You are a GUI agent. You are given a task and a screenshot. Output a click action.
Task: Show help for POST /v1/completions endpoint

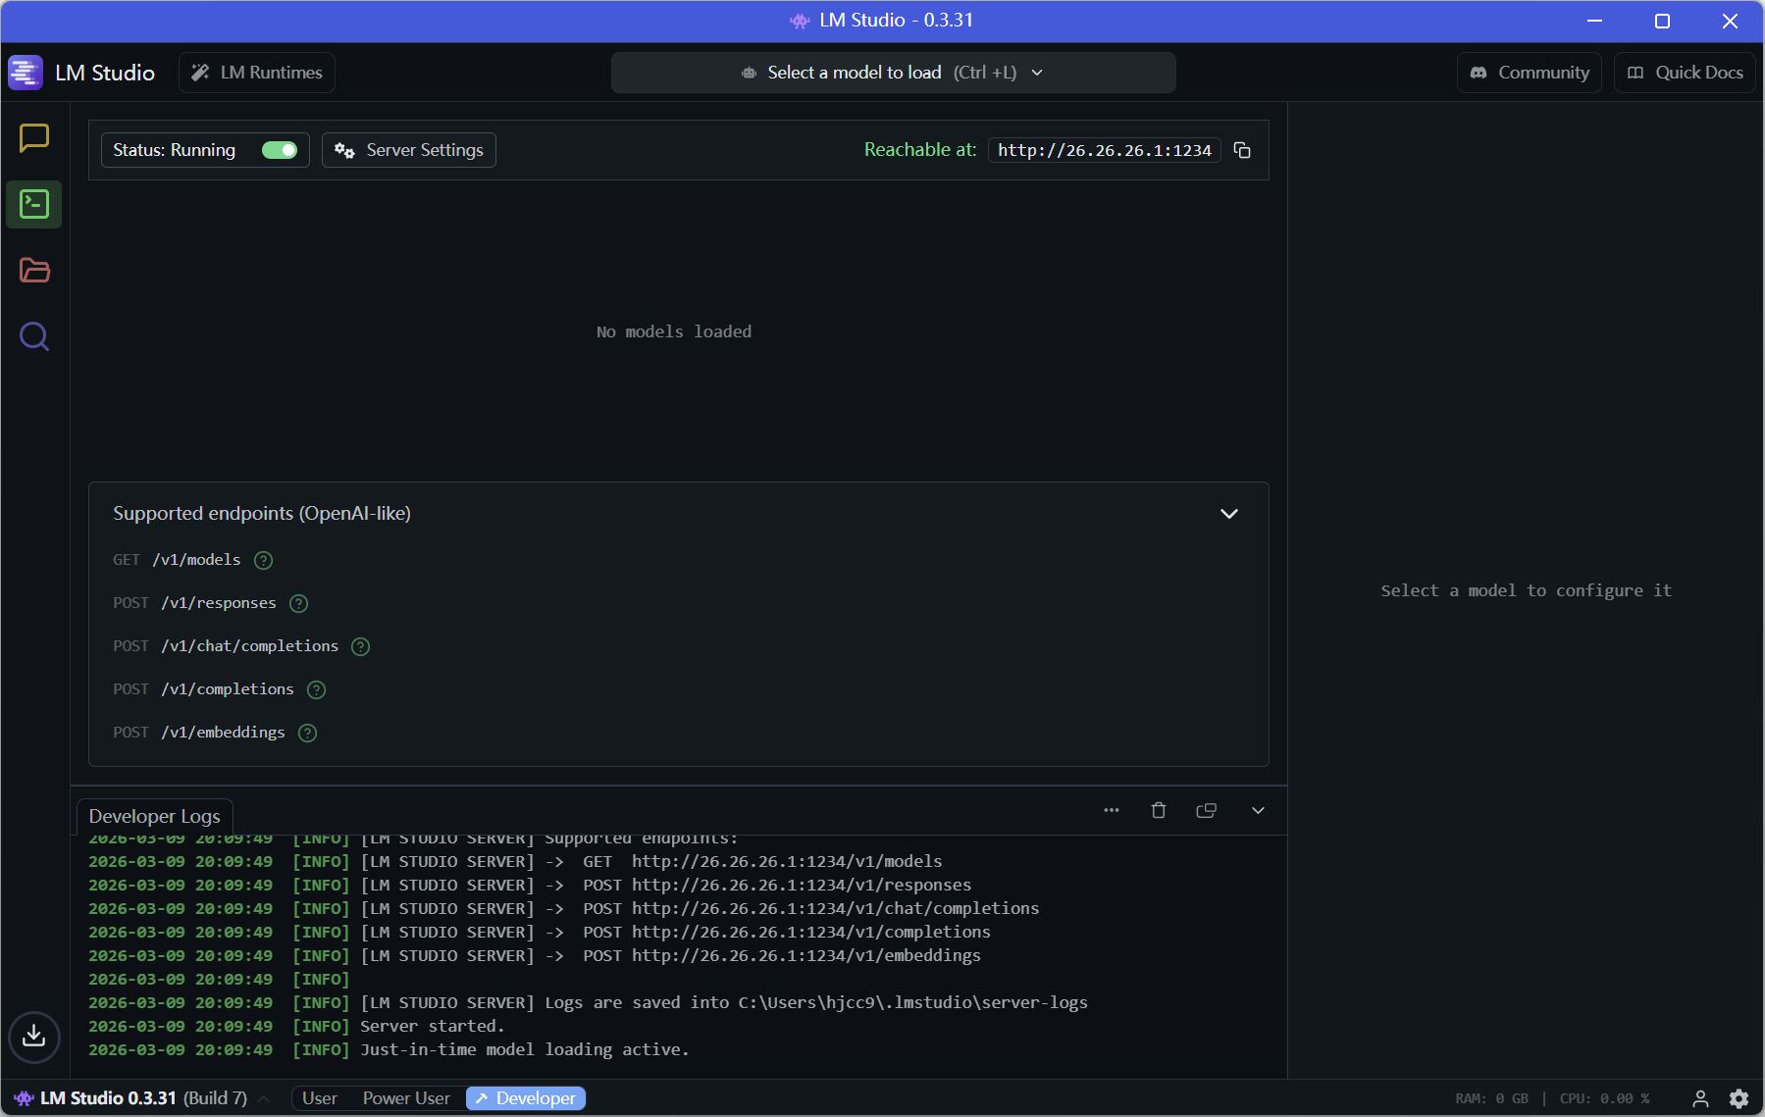316,689
